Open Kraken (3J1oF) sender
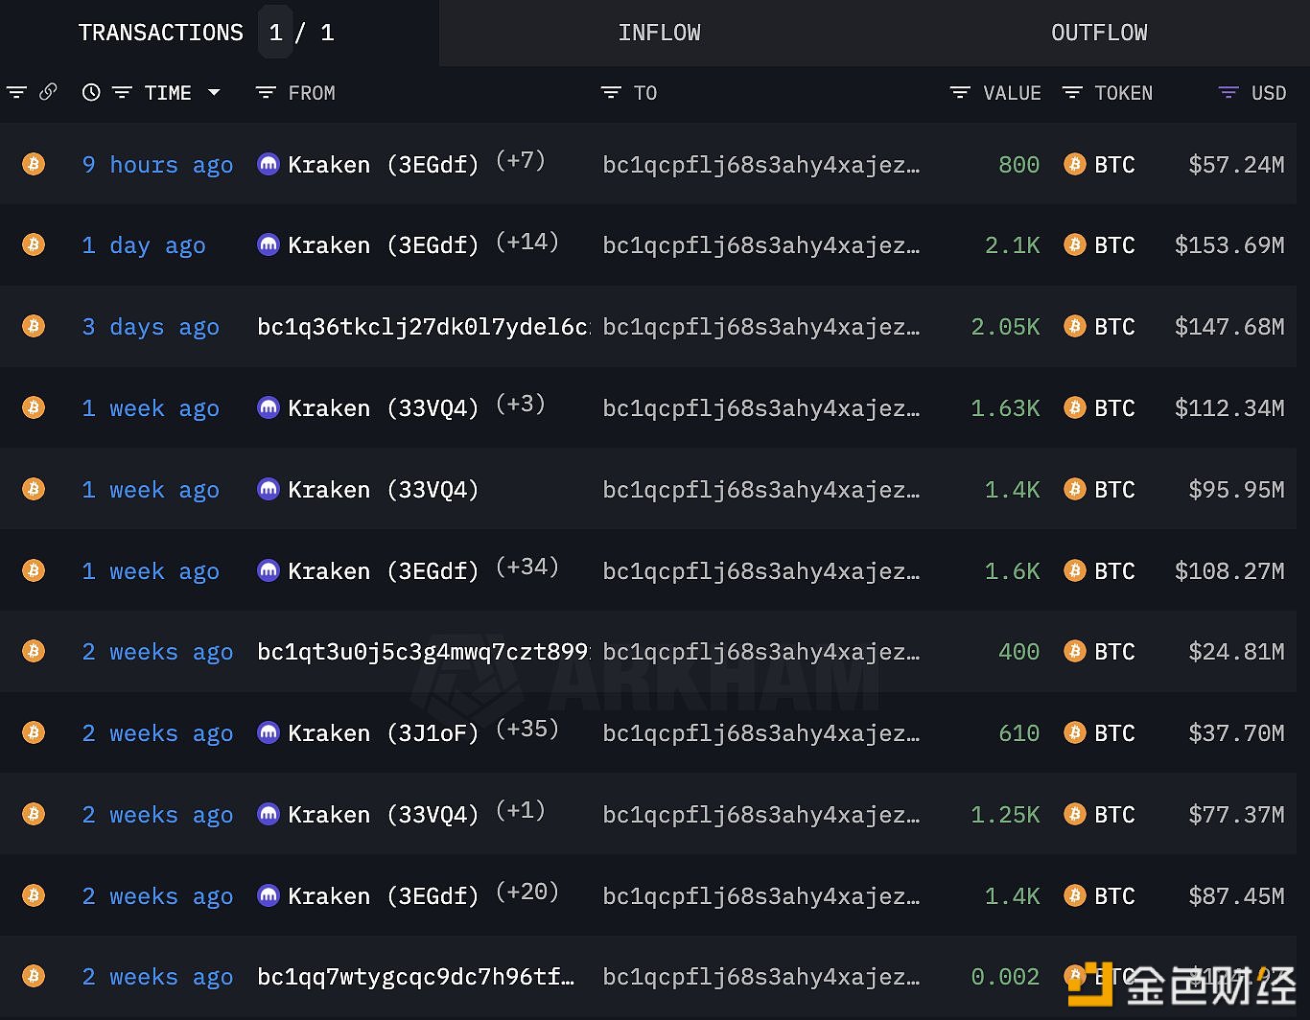This screenshot has height=1020, width=1310. [384, 733]
